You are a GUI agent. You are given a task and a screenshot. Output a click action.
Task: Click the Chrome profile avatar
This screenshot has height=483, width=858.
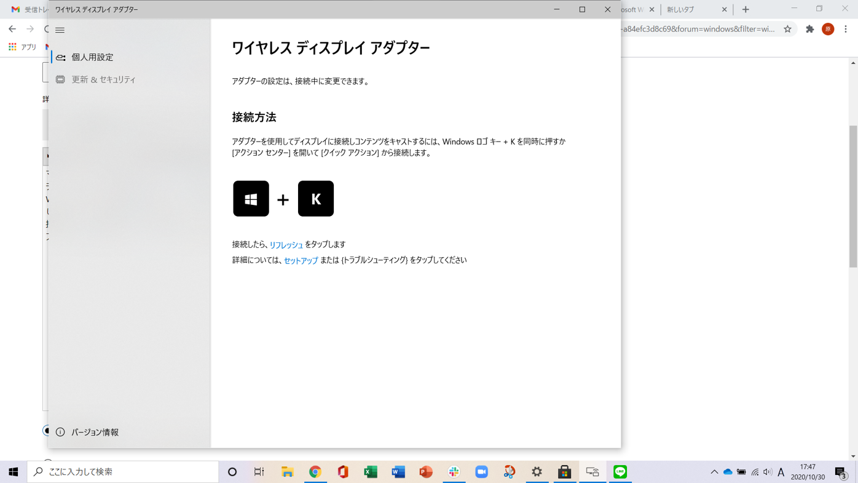pos(828,29)
